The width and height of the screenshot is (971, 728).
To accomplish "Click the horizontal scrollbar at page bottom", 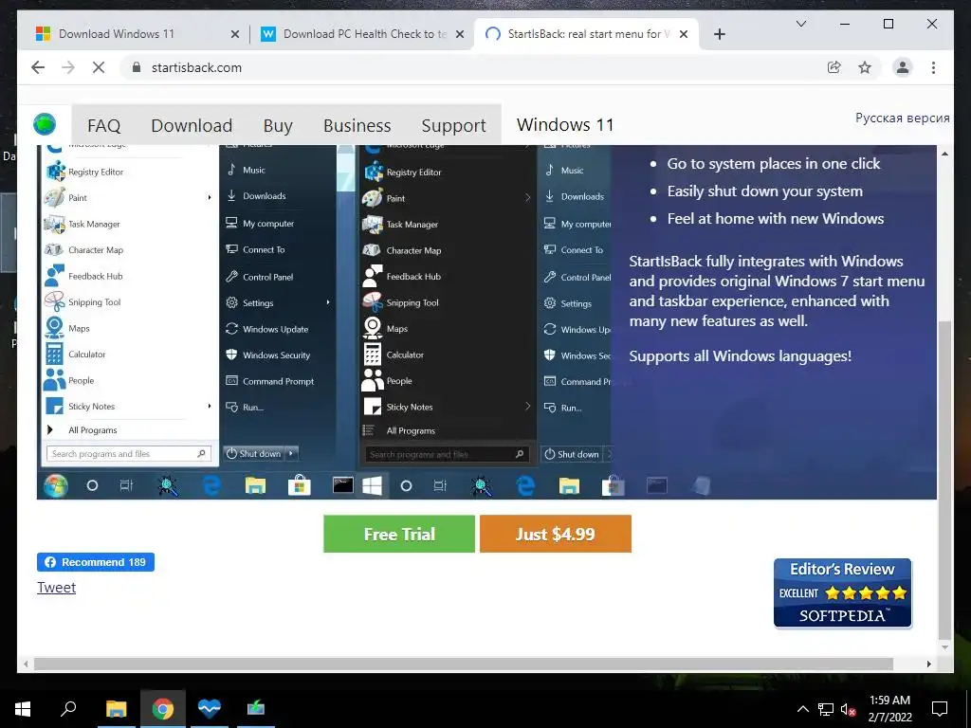I will coord(463,664).
